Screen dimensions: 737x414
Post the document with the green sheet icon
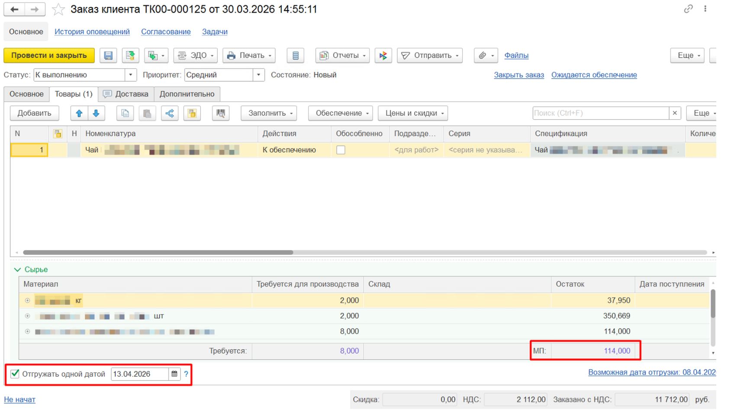click(130, 55)
